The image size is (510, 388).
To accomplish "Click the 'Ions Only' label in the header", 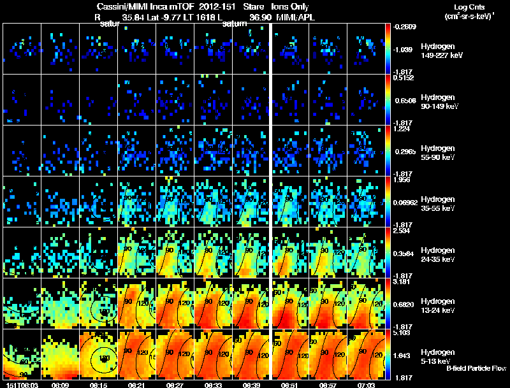I will click(290, 7).
